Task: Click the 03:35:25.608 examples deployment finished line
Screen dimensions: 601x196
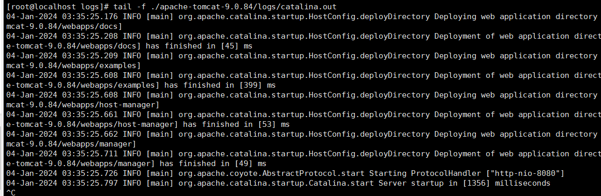Action: point(304,75)
